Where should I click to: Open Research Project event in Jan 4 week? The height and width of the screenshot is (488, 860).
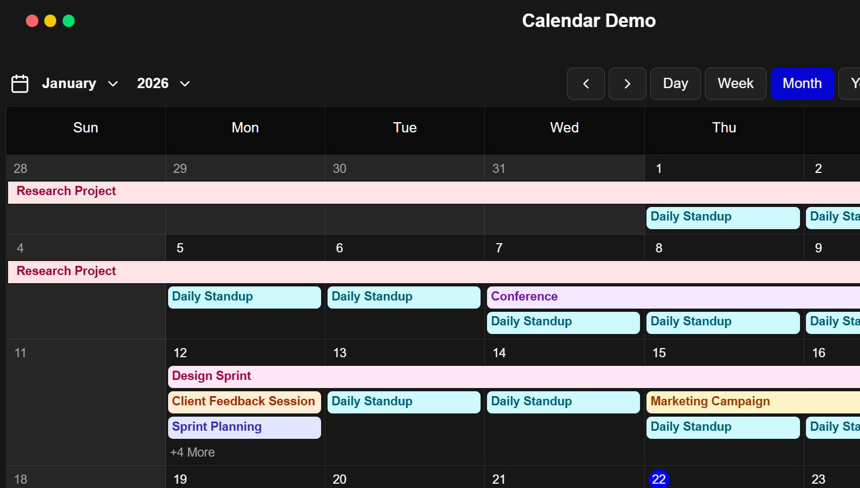coord(434,272)
